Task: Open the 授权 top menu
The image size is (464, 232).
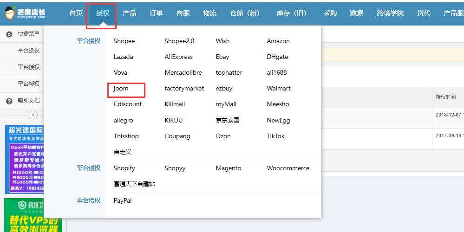Action: pos(103,13)
